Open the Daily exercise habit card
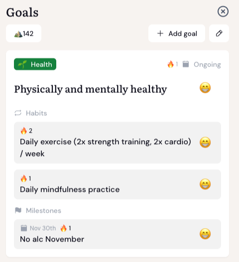The image size is (239, 262). 118,143
